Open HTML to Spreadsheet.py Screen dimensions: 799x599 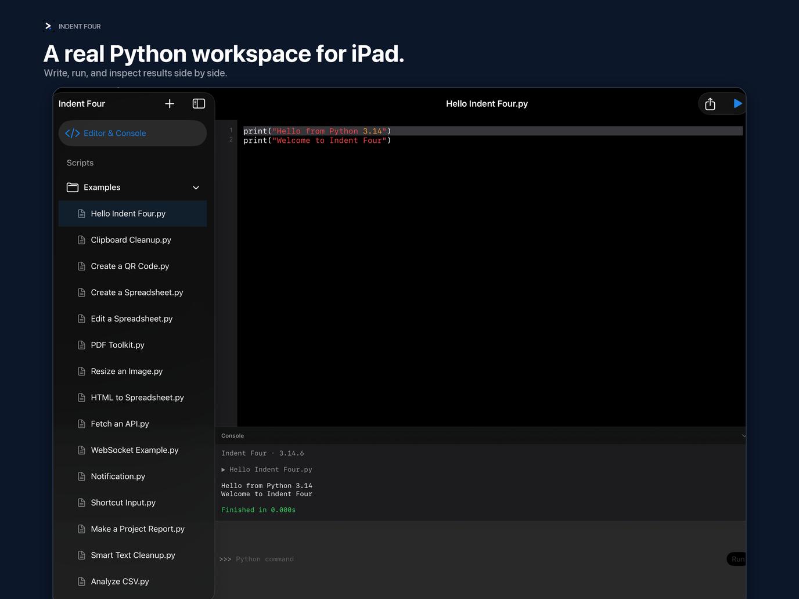[x=132, y=398]
